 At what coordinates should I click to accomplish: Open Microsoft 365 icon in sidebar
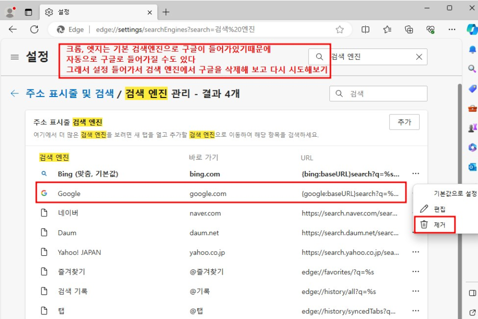(x=472, y=148)
